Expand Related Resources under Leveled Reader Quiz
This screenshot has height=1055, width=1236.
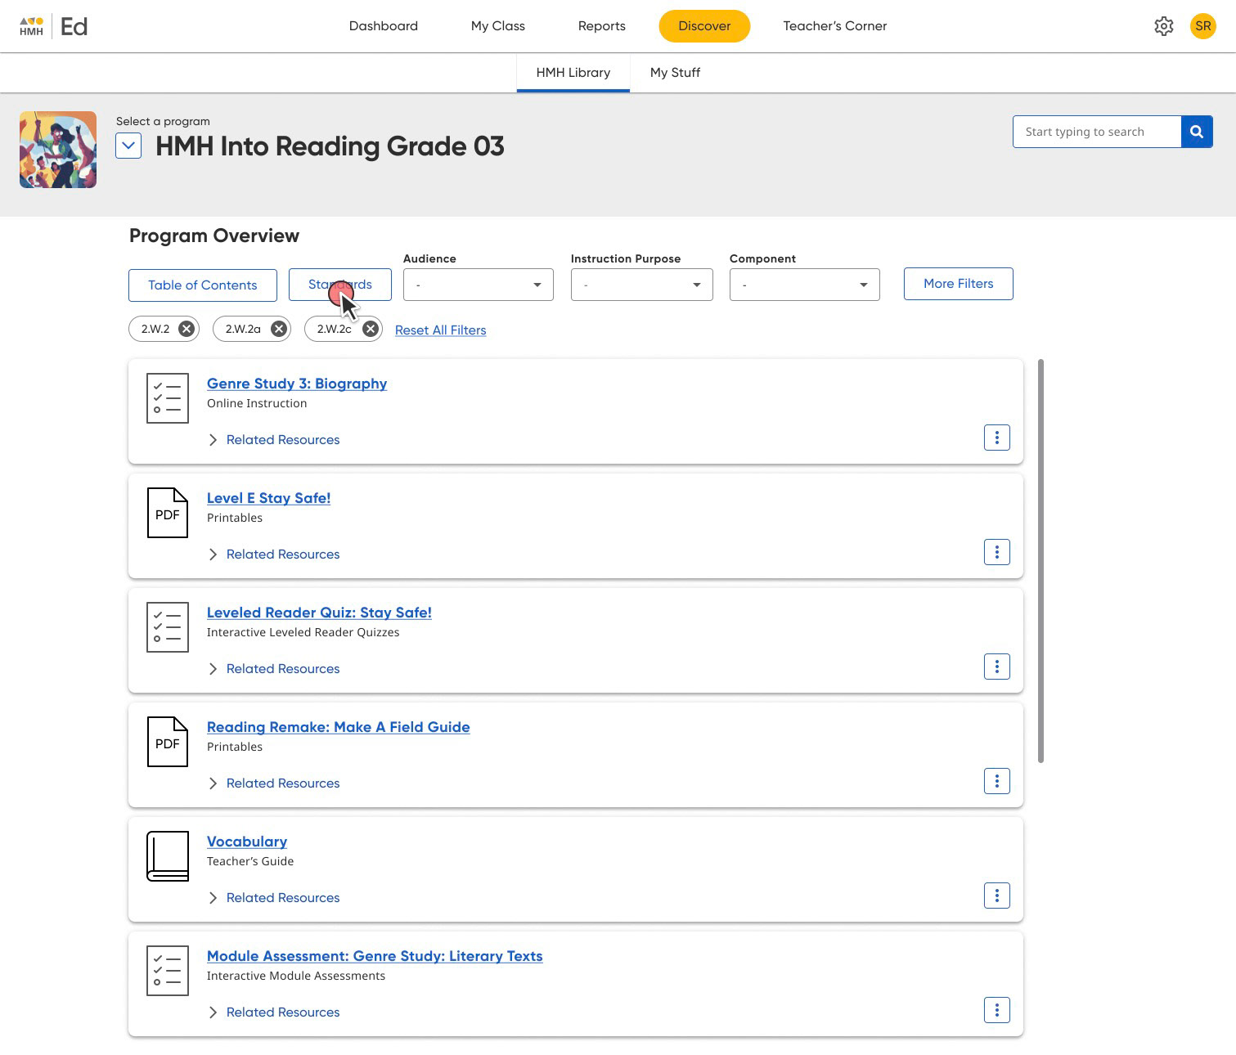[x=274, y=669]
